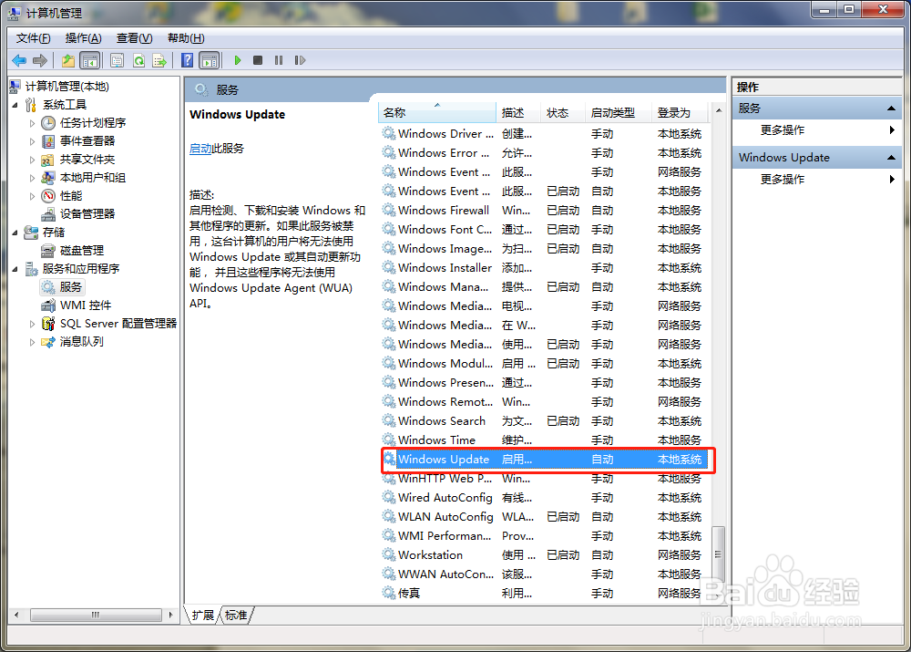
Task: Sort by the 启动类型 column header
Action: point(618,113)
